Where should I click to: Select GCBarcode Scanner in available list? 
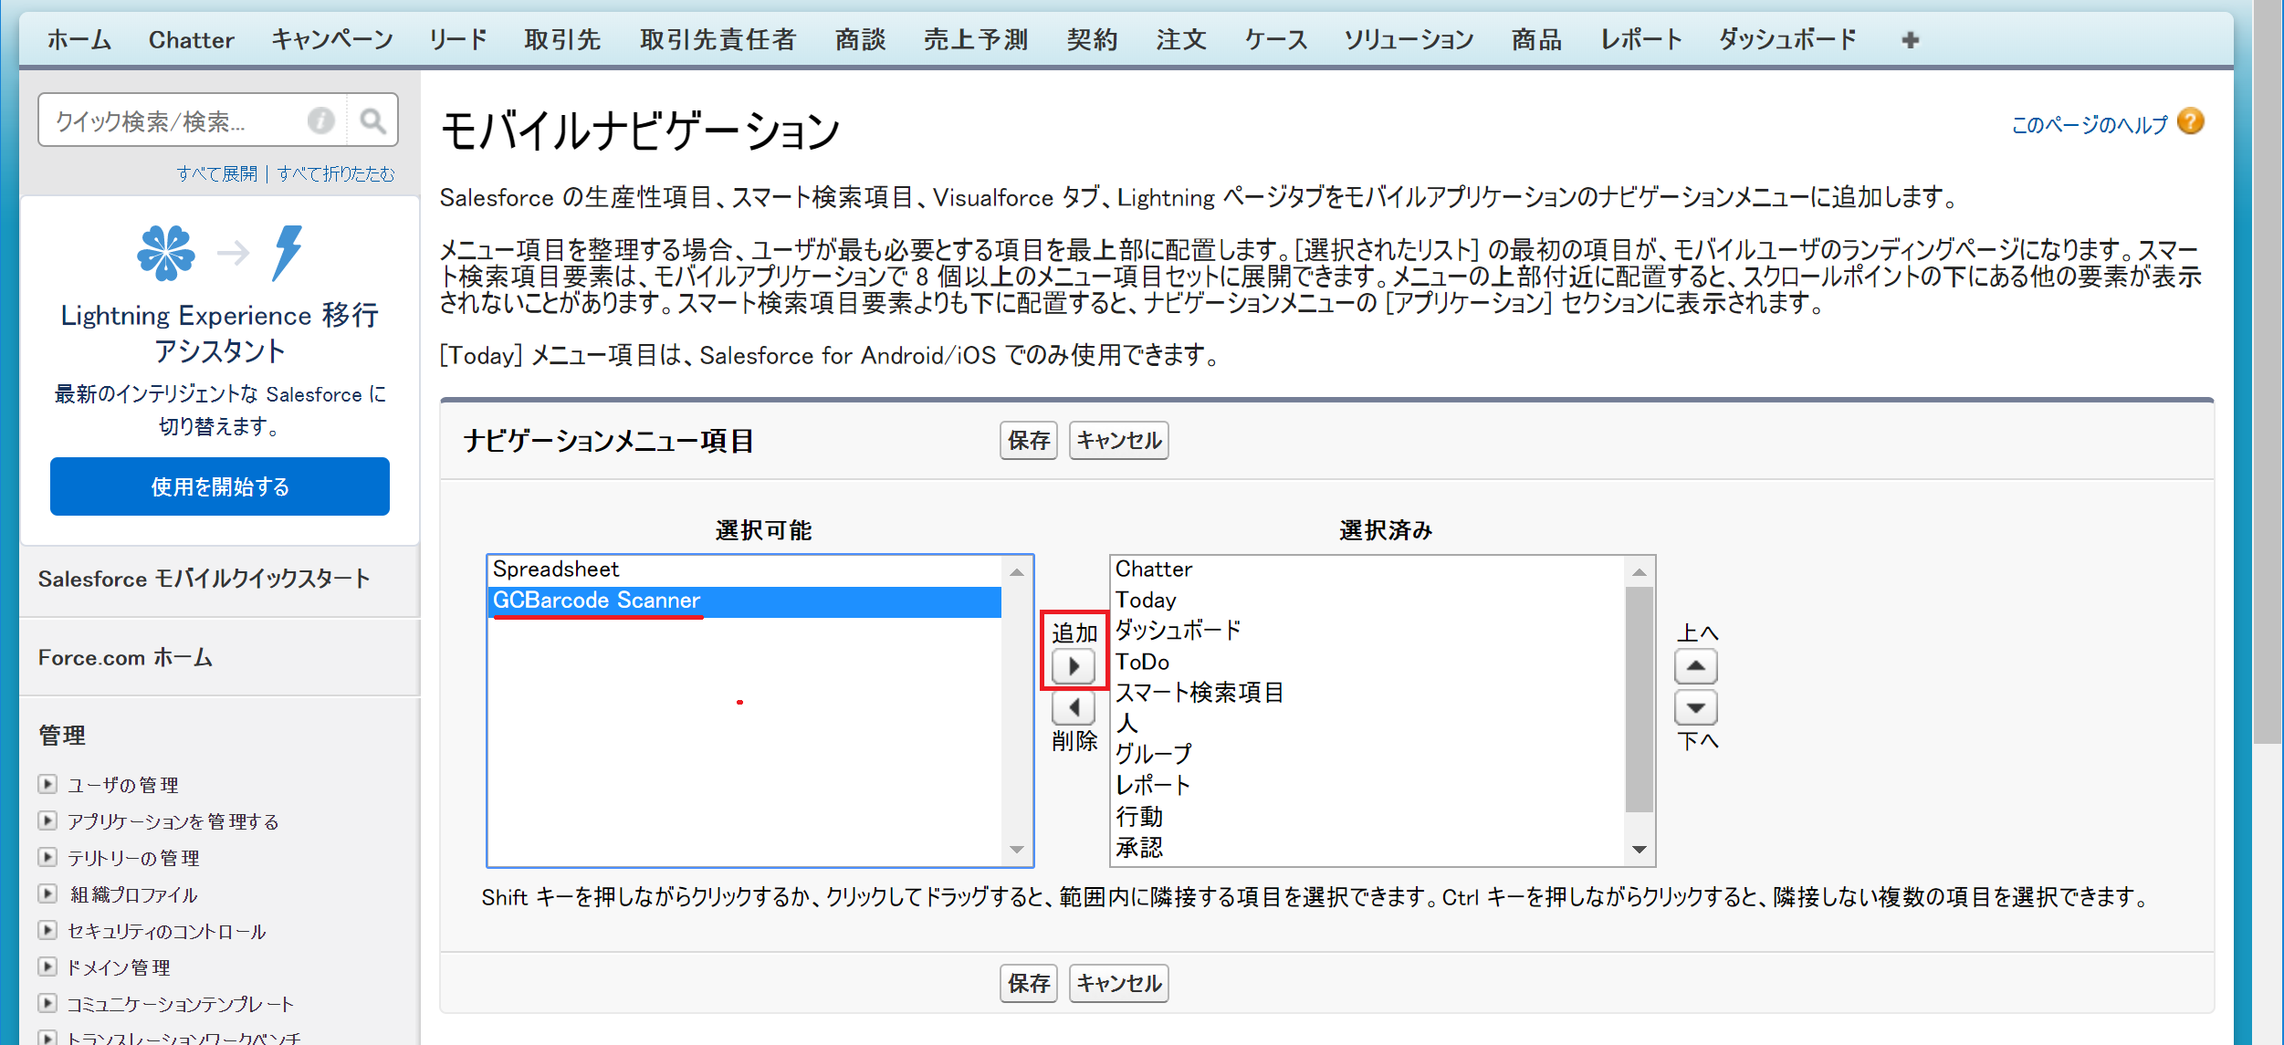coord(745,601)
